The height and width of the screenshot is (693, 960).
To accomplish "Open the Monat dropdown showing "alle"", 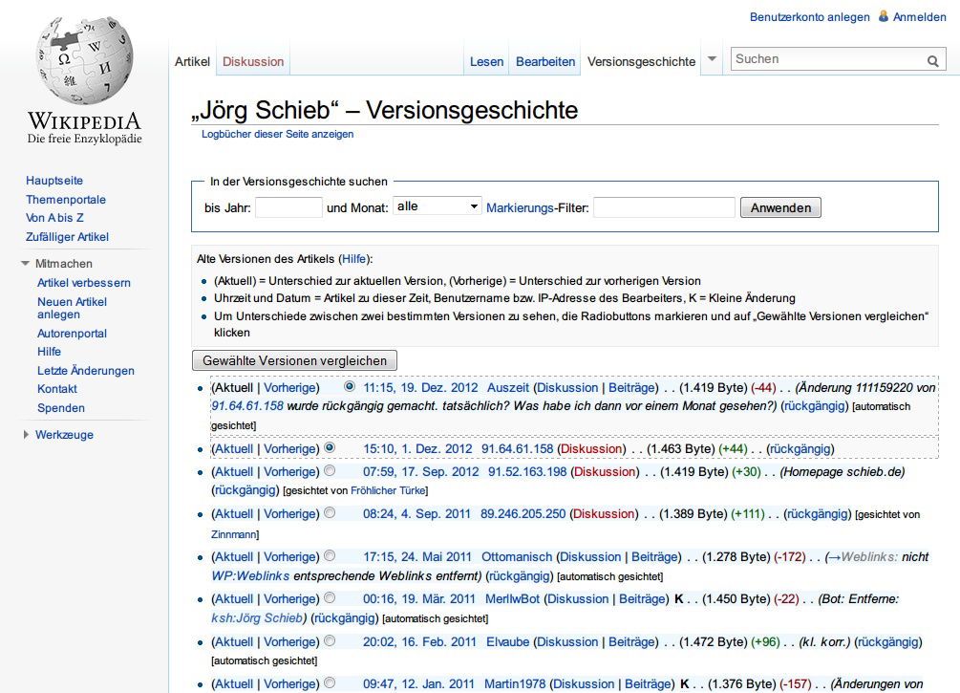I will pyautogui.click(x=437, y=206).
